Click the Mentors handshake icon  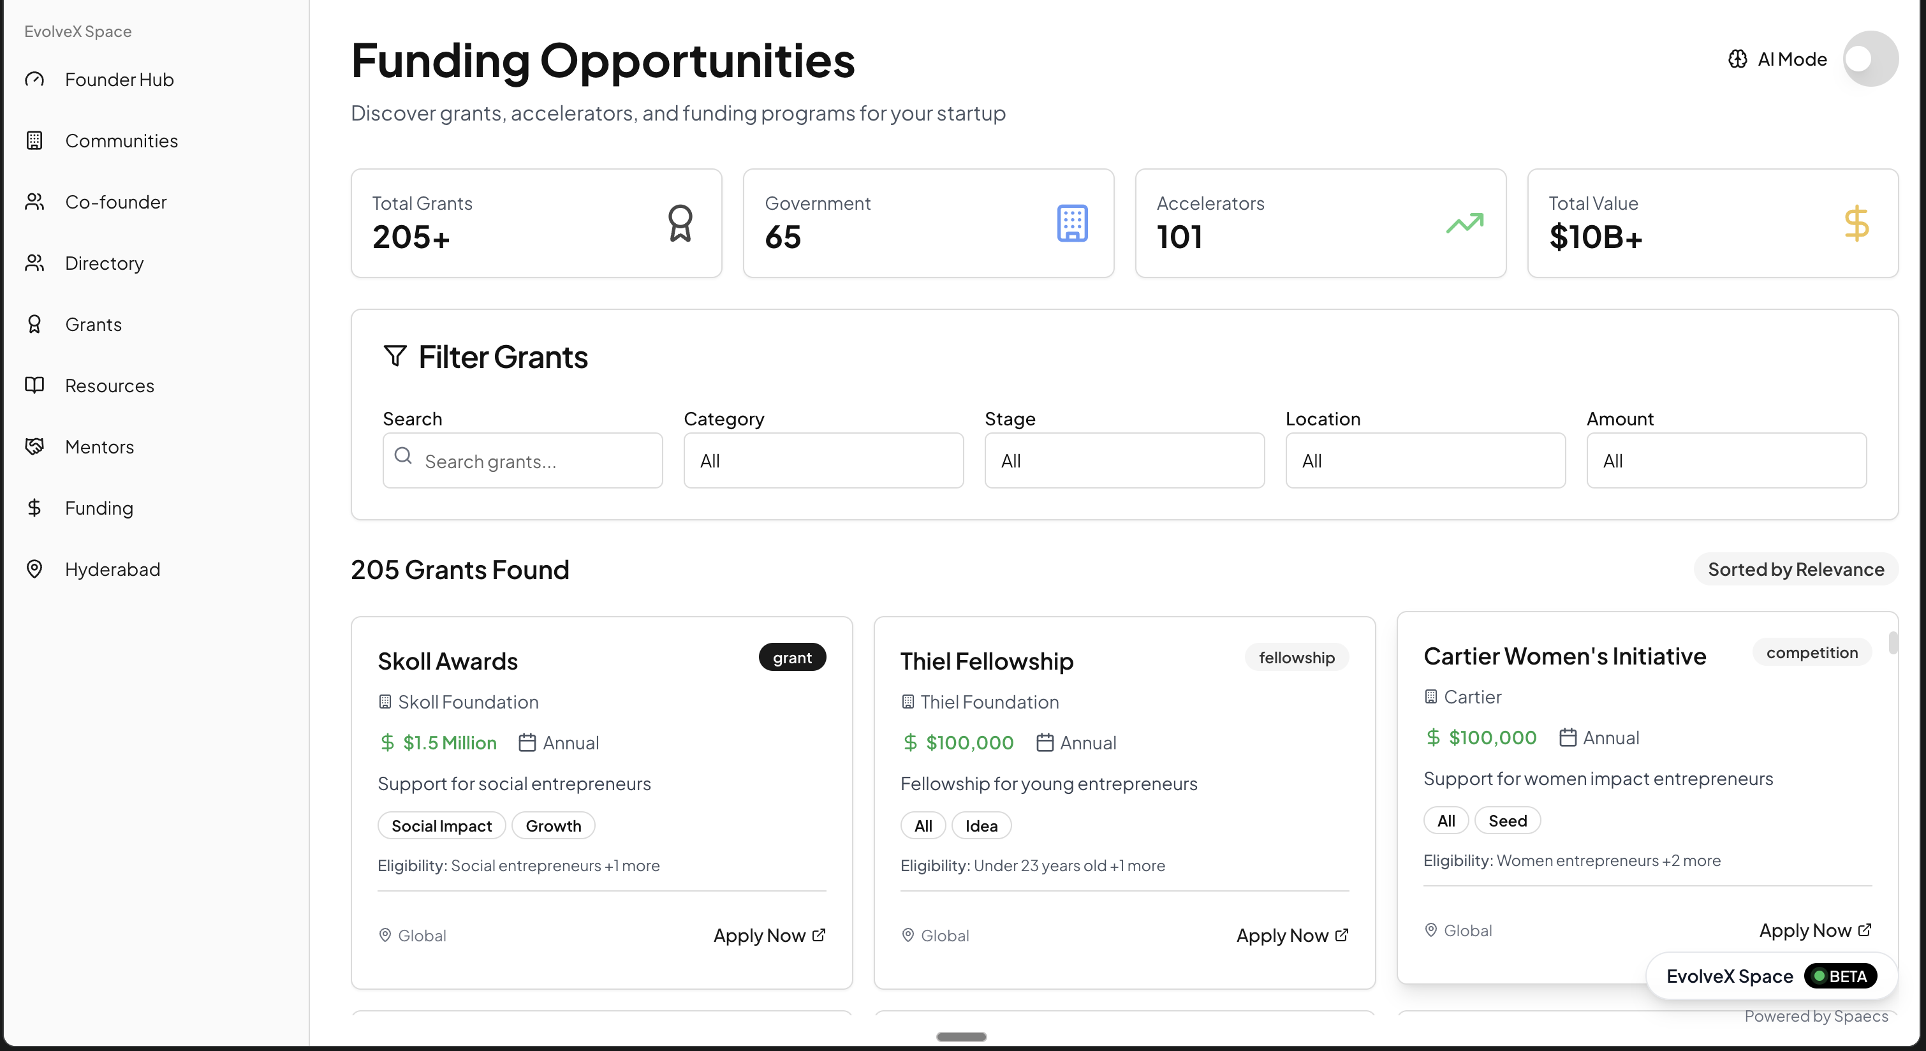pyautogui.click(x=34, y=447)
